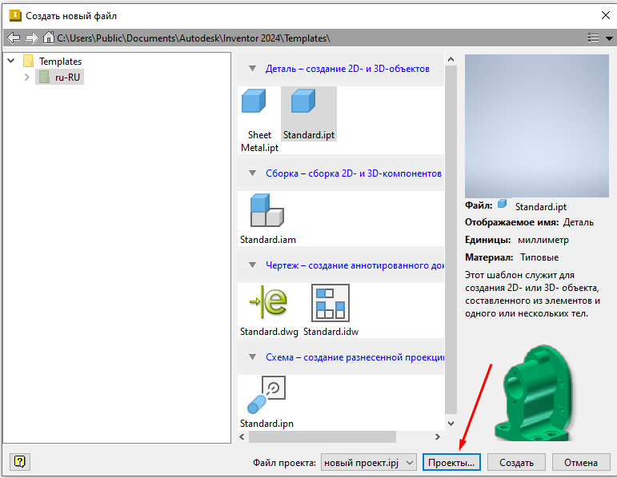Click the Деталь – создание 2D- и 3D-объектов link
The image size is (617, 478).
tap(347, 69)
